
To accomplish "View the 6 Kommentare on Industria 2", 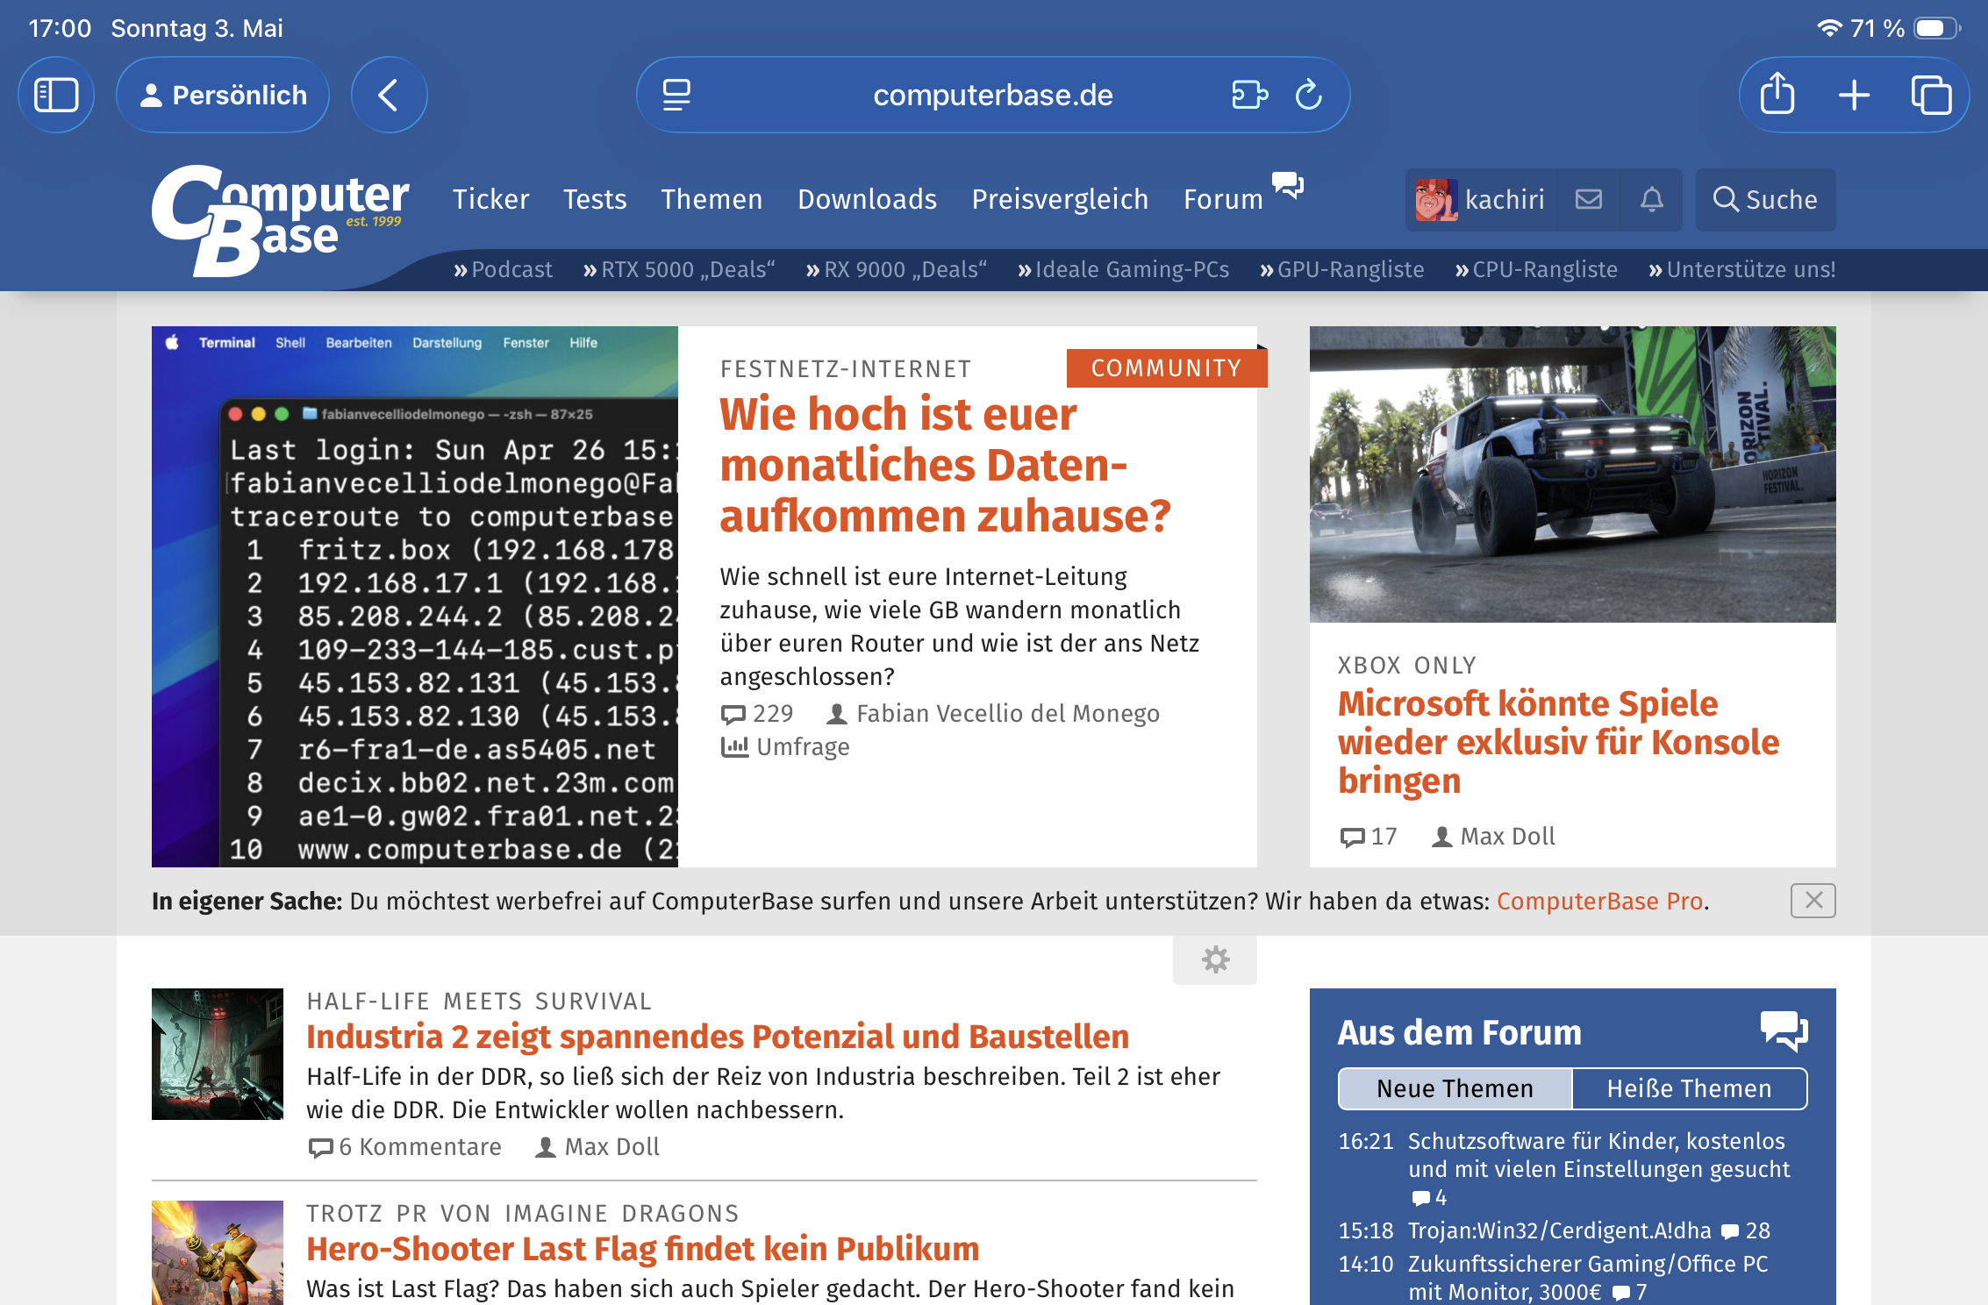I will (x=404, y=1147).
